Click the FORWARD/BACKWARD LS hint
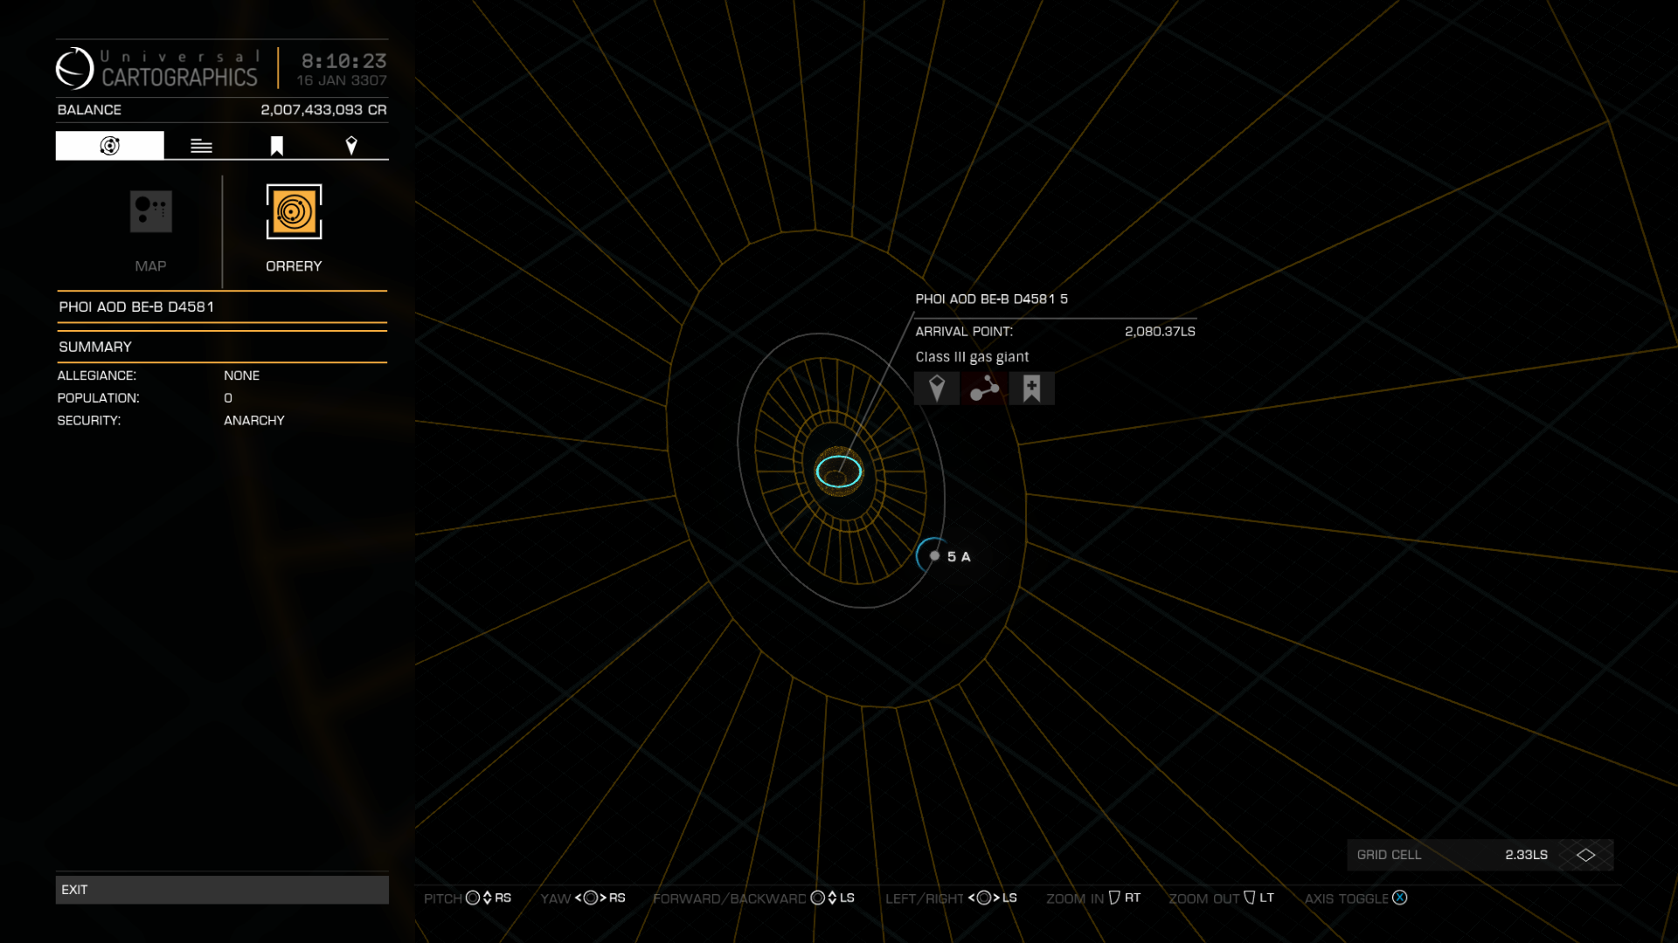This screenshot has width=1678, height=943. (x=753, y=898)
